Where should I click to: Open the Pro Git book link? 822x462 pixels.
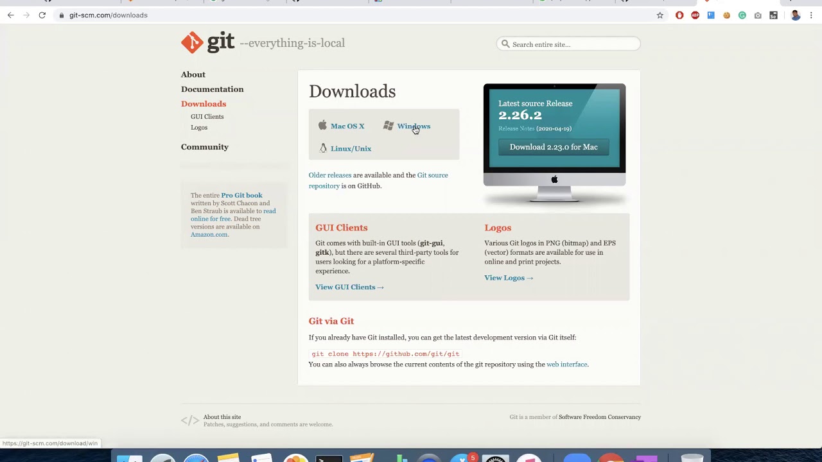coord(241,195)
